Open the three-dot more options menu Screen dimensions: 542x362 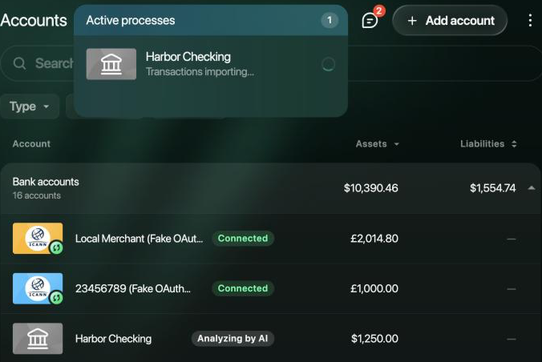pyautogui.click(x=530, y=20)
